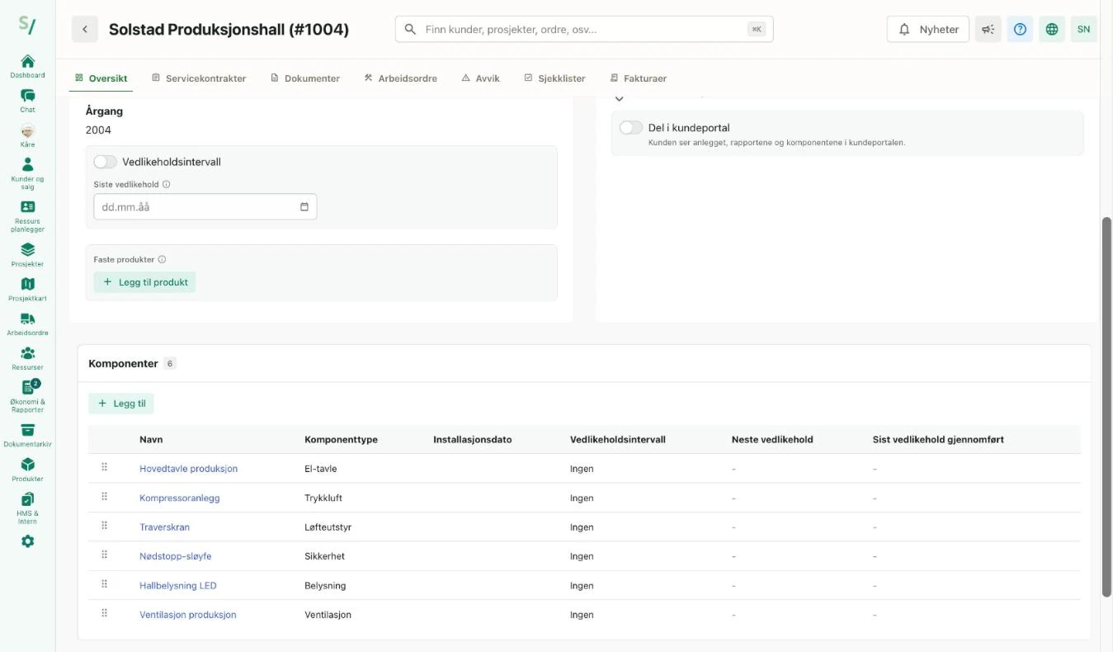Viewport: 1113px width, 652px height.
Task: Open the SN user avatar
Action: point(1083,29)
